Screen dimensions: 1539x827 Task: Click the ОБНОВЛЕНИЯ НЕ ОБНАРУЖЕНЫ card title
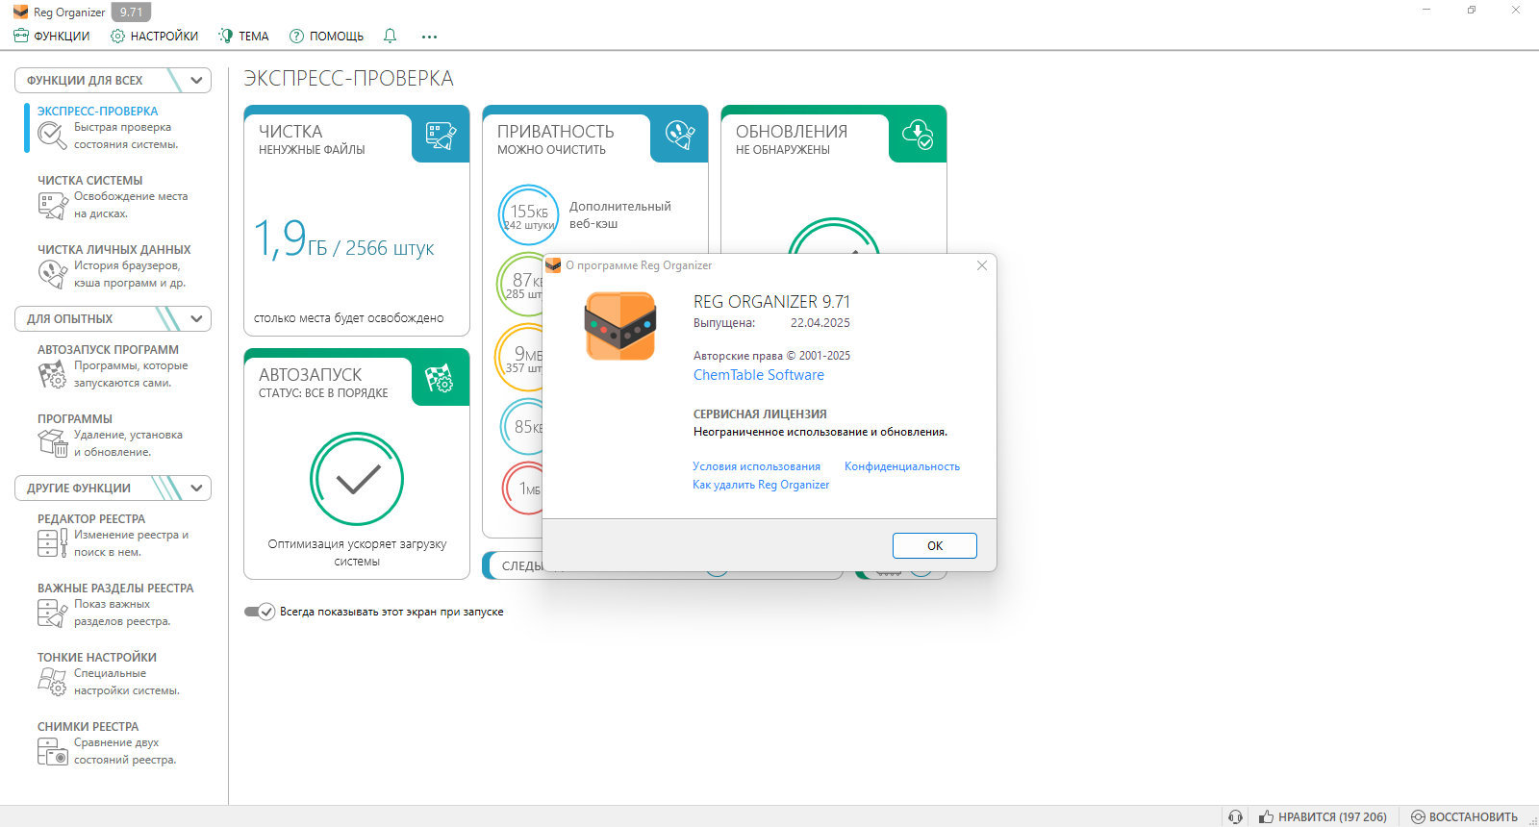pos(792,139)
